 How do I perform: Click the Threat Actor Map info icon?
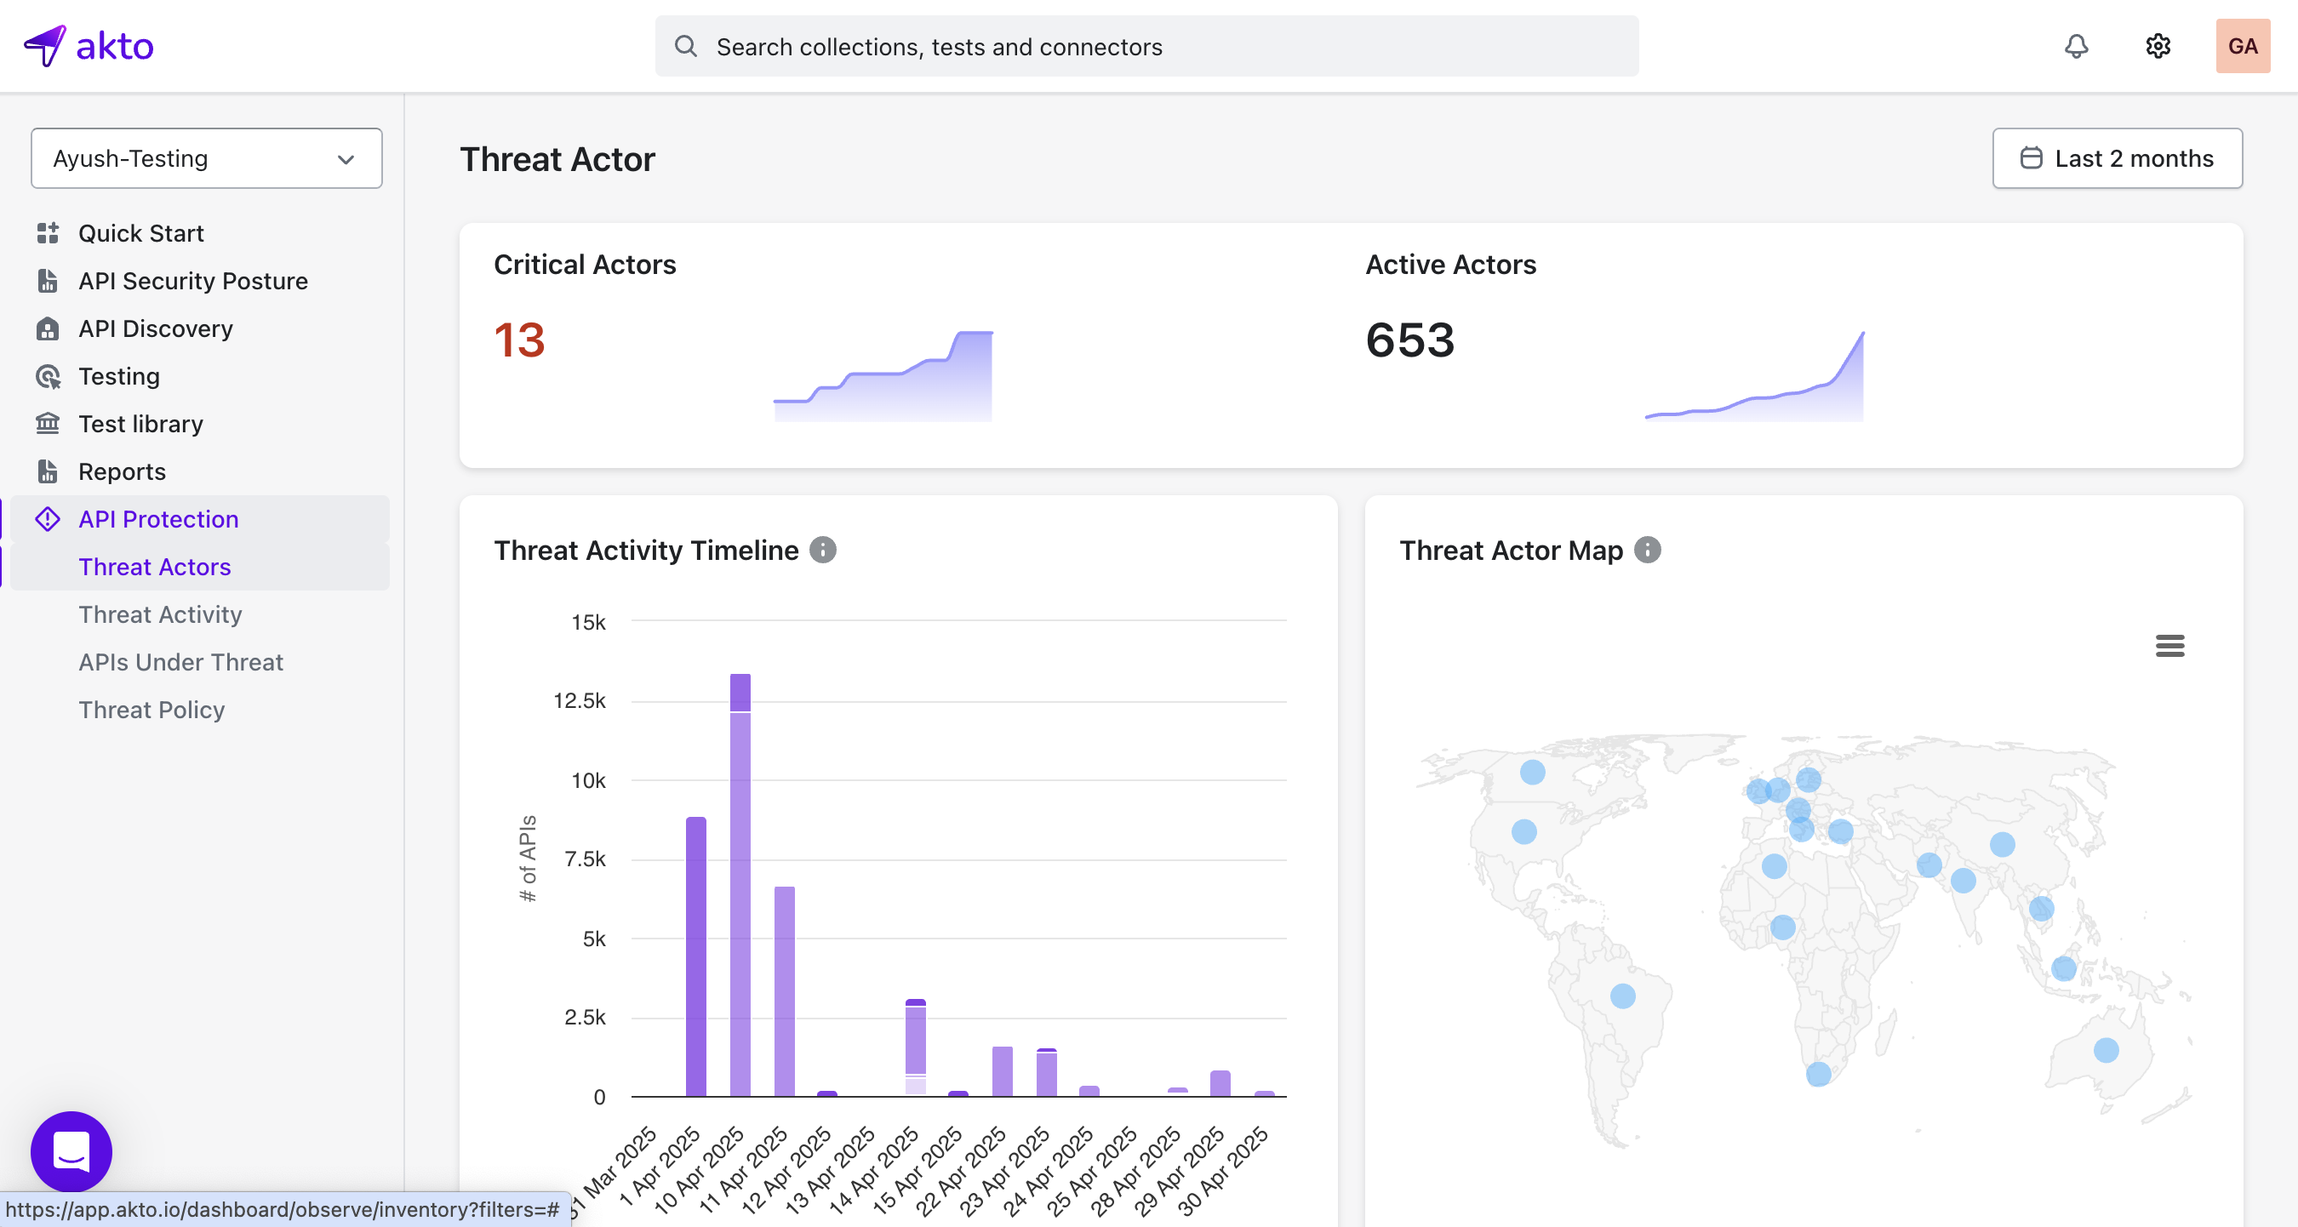[1647, 551]
